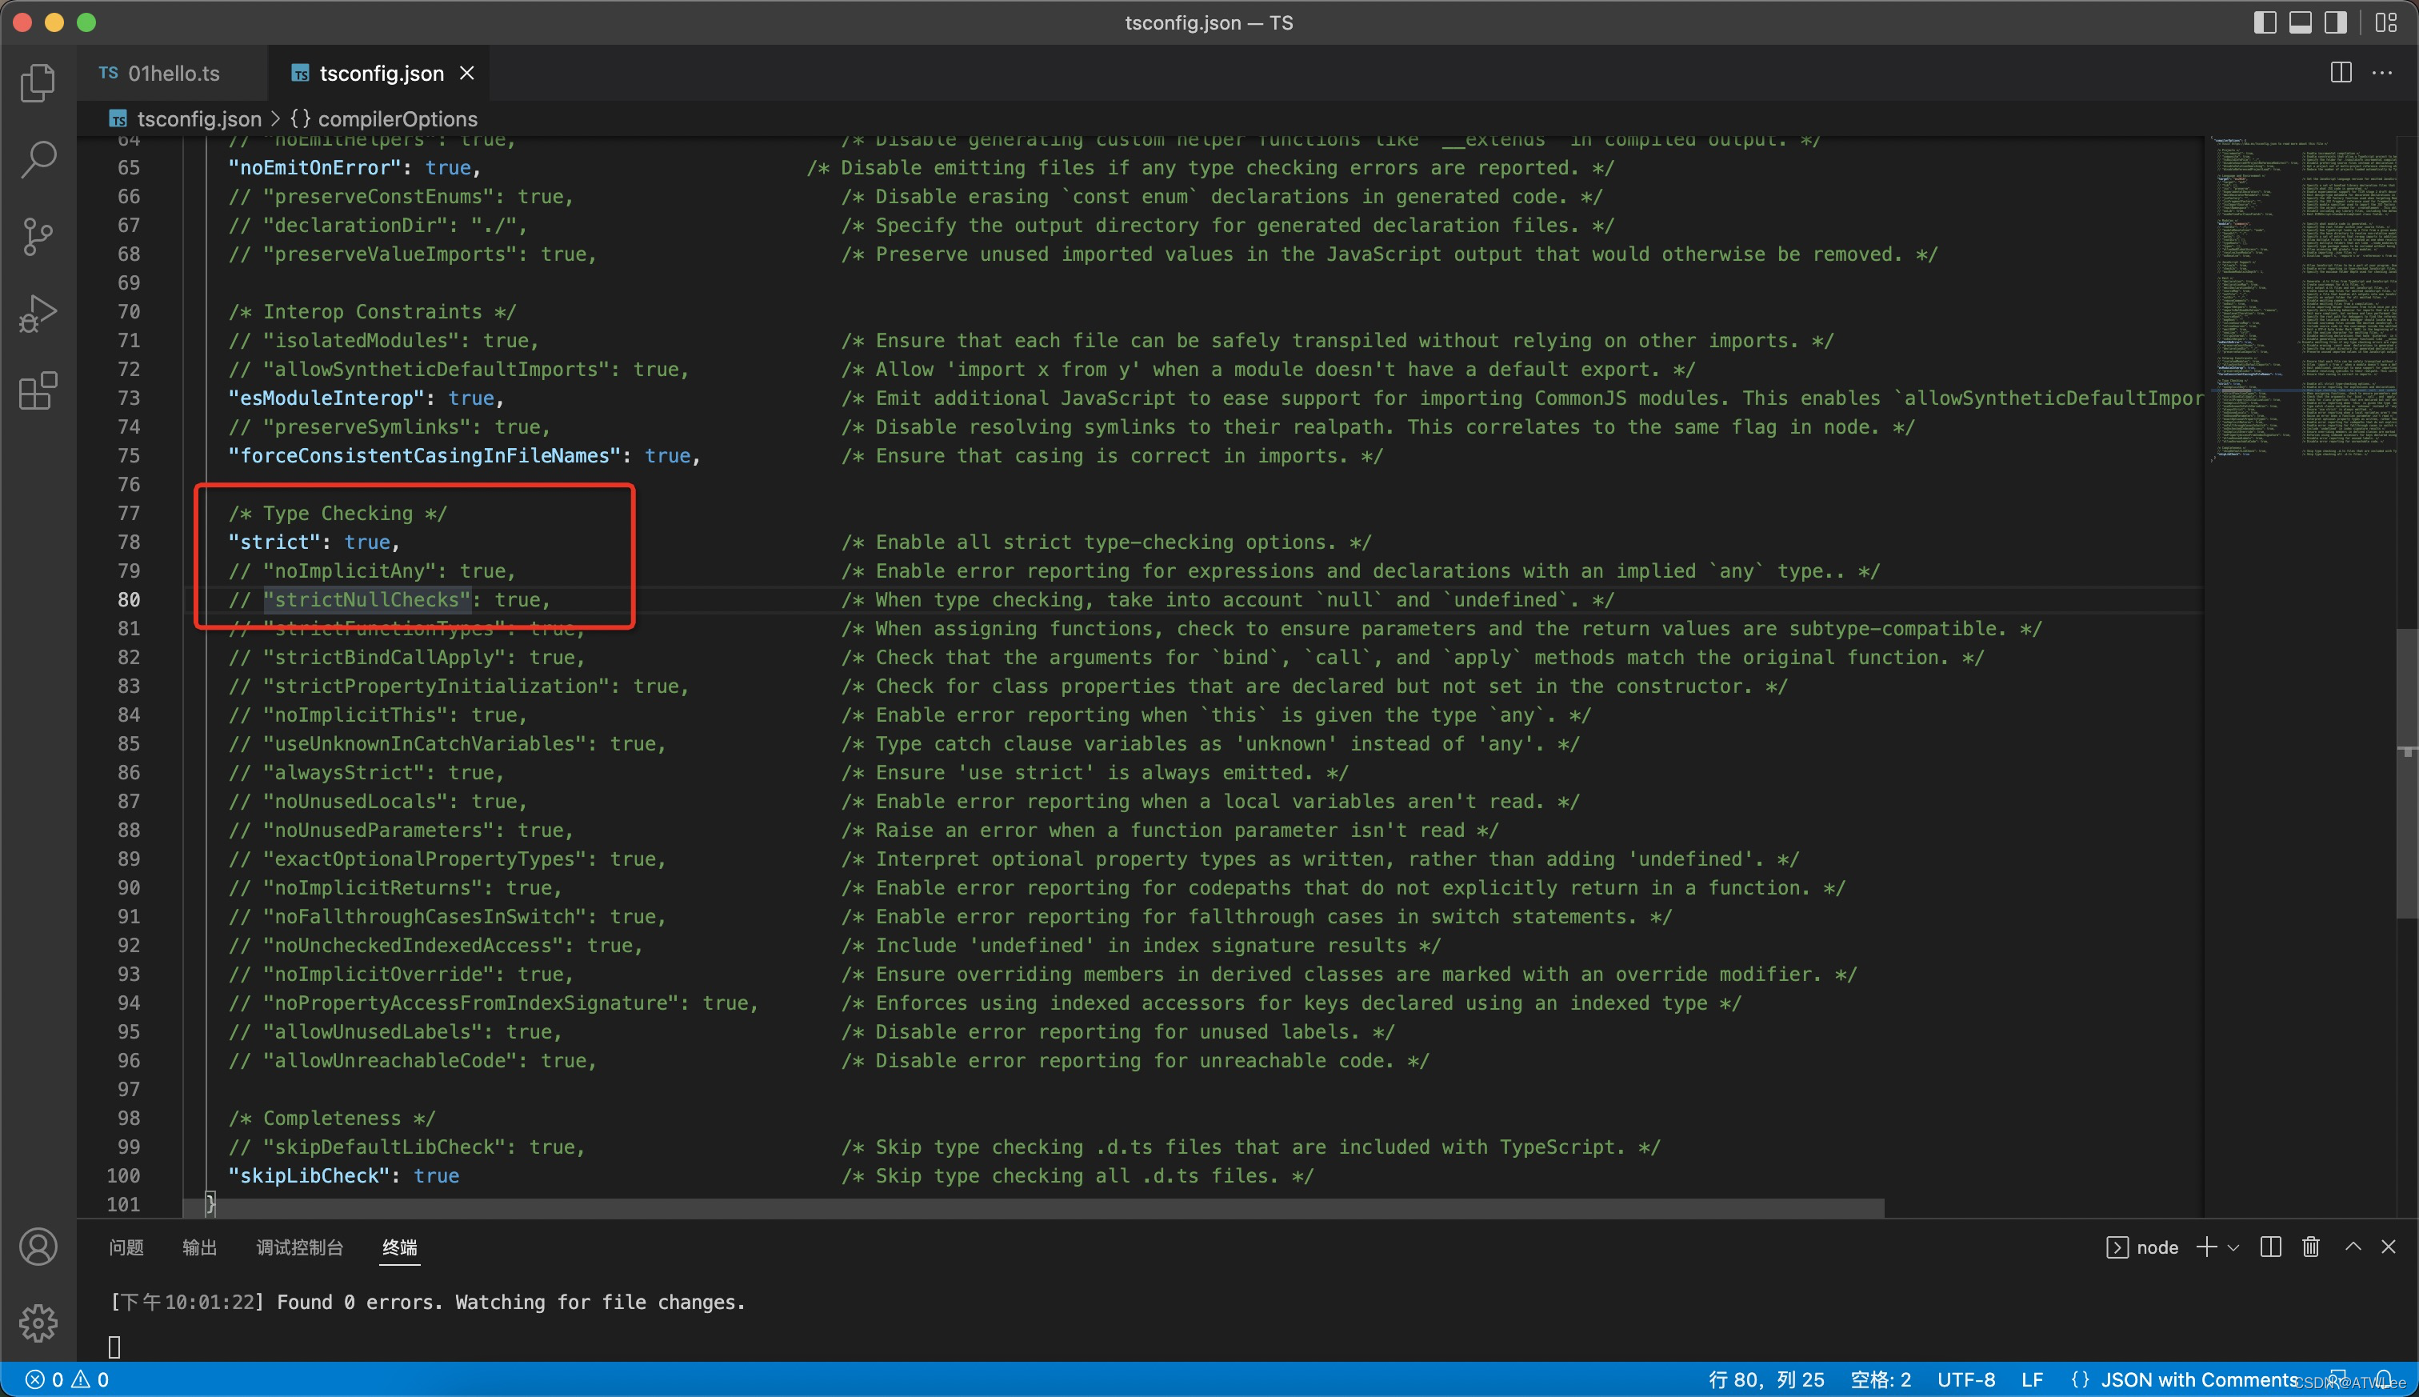
Task: Click the Type Checking comment
Action: [338, 514]
